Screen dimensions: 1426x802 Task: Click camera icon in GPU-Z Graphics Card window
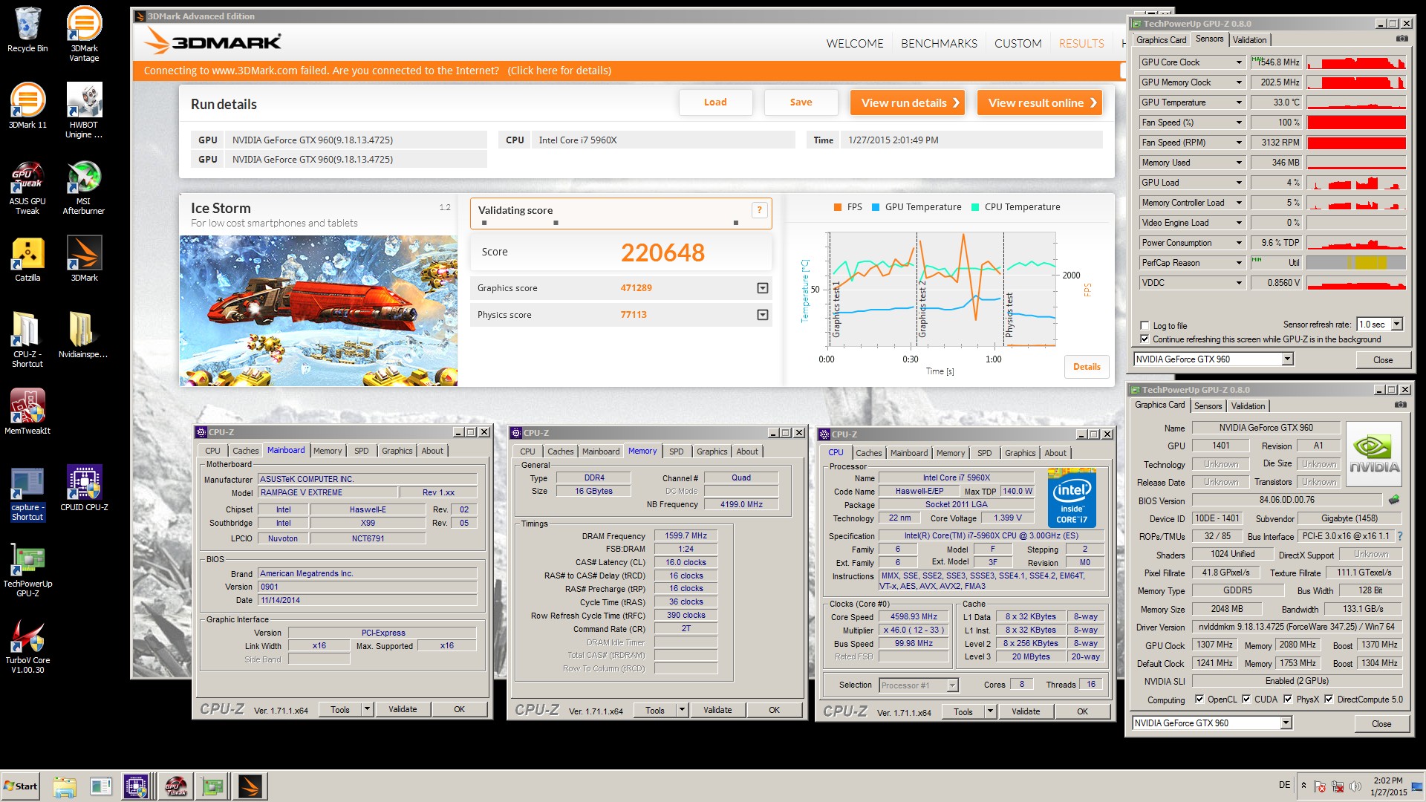pos(1400,405)
